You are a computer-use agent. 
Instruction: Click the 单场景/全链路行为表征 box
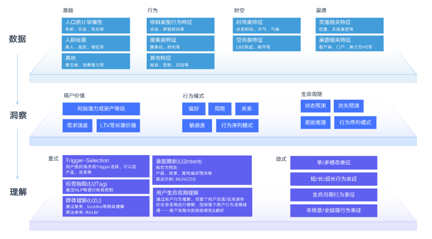[334, 211]
